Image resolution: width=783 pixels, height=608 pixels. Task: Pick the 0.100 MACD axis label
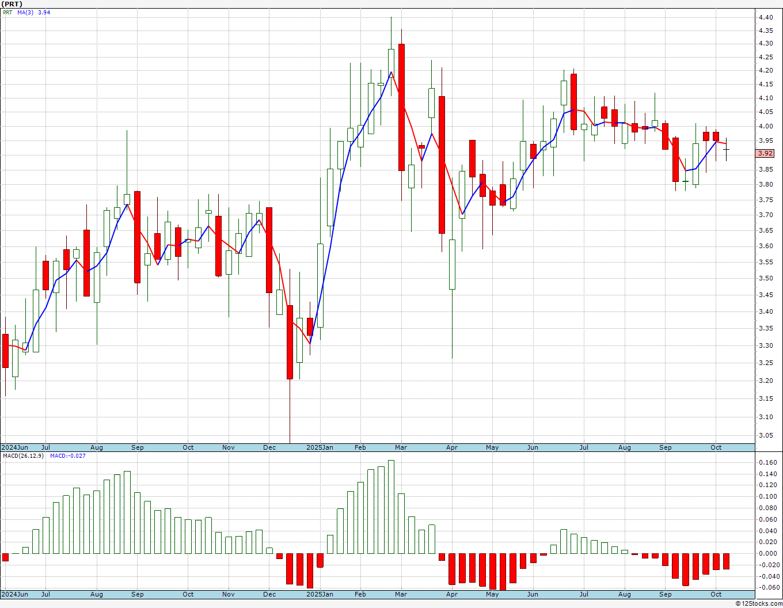(767, 496)
